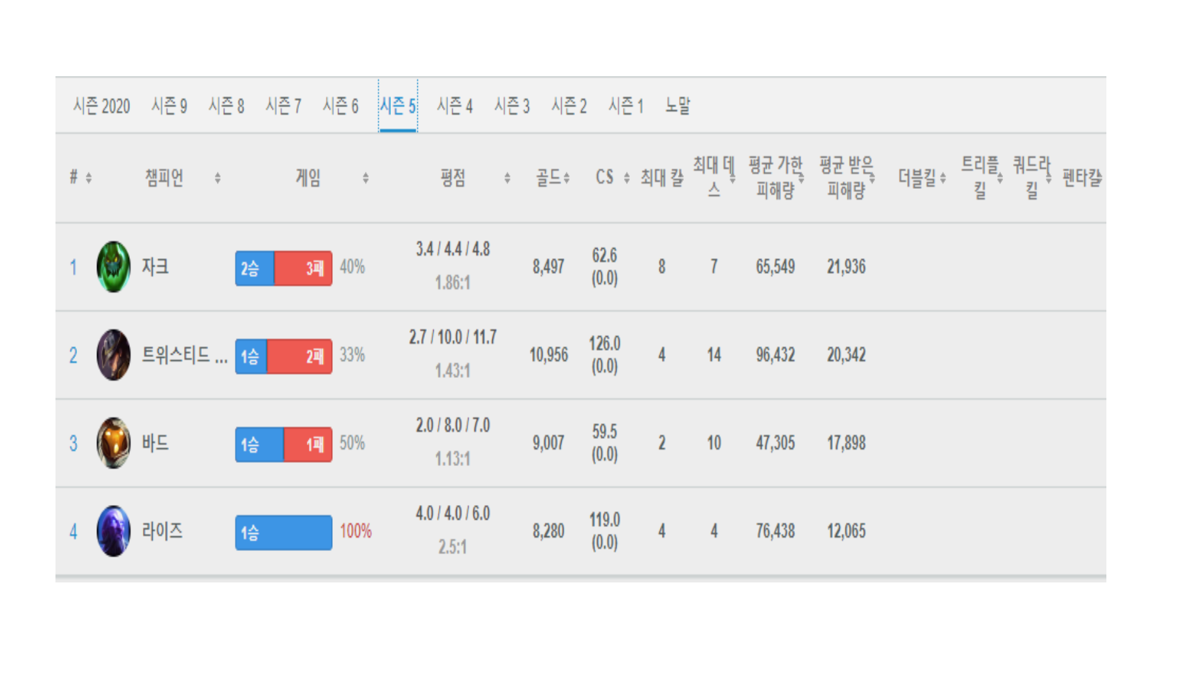Sort the 평균 받은 피해량 column arrows
Image resolution: width=1194 pixels, height=675 pixels.
tap(872, 178)
